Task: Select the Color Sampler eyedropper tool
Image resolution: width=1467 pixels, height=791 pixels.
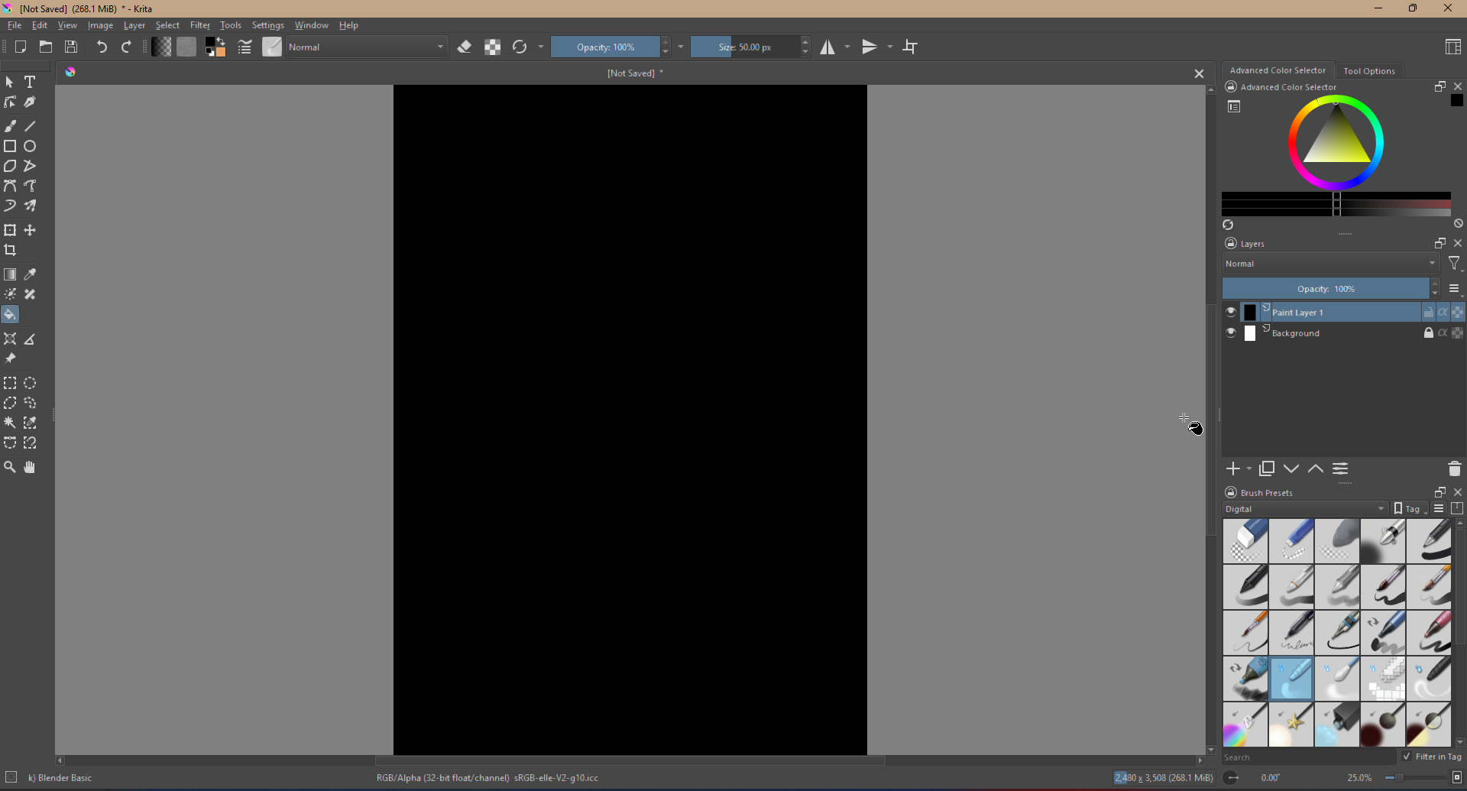Action: (31, 274)
